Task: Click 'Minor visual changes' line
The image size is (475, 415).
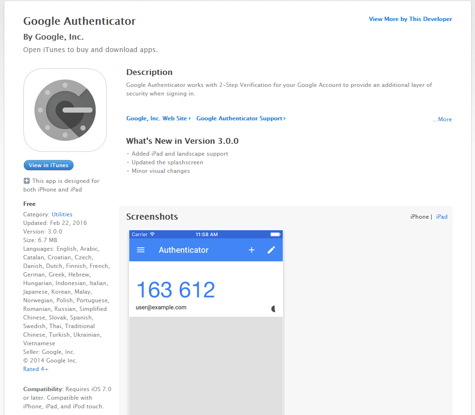Action: (x=161, y=171)
